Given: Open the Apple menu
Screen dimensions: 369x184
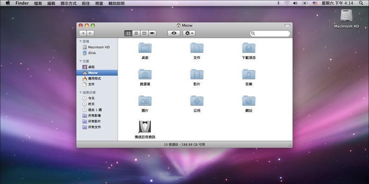Looking at the screenshot, I should 8,3.
